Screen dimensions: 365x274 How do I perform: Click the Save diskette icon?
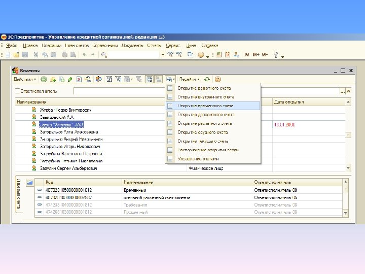pos(25,54)
